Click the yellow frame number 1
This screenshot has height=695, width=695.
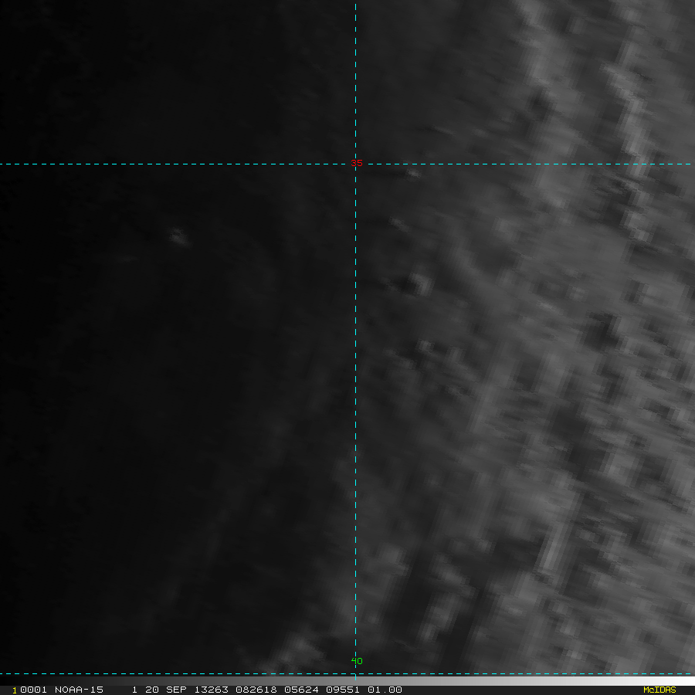[x=15, y=690]
